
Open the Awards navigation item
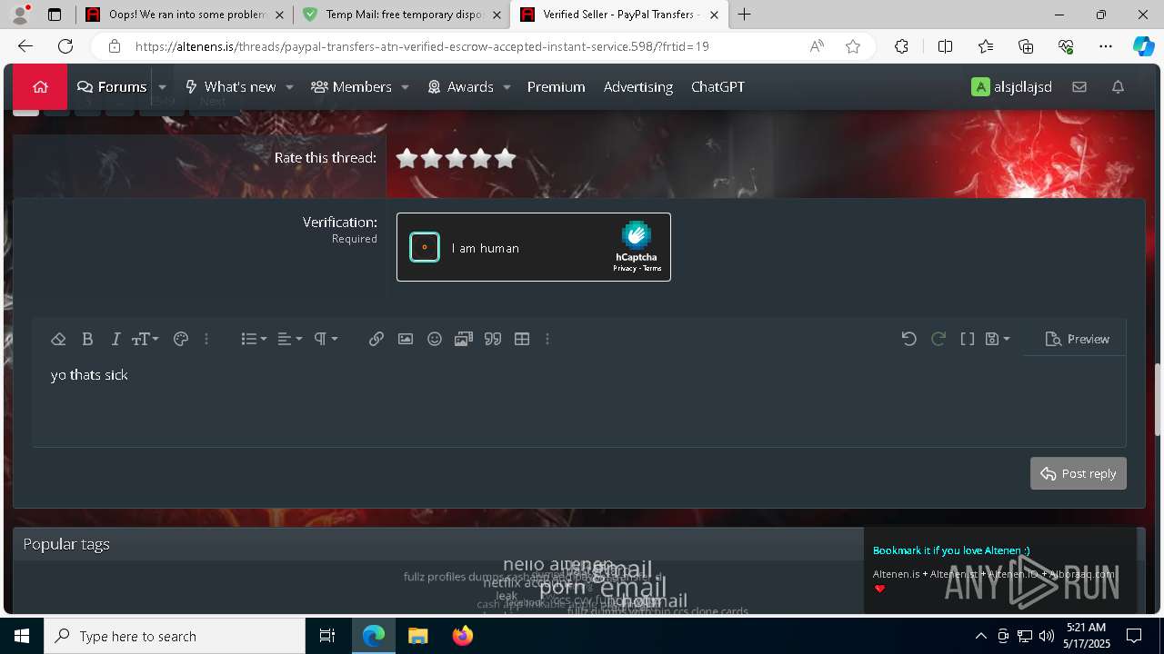460,86
